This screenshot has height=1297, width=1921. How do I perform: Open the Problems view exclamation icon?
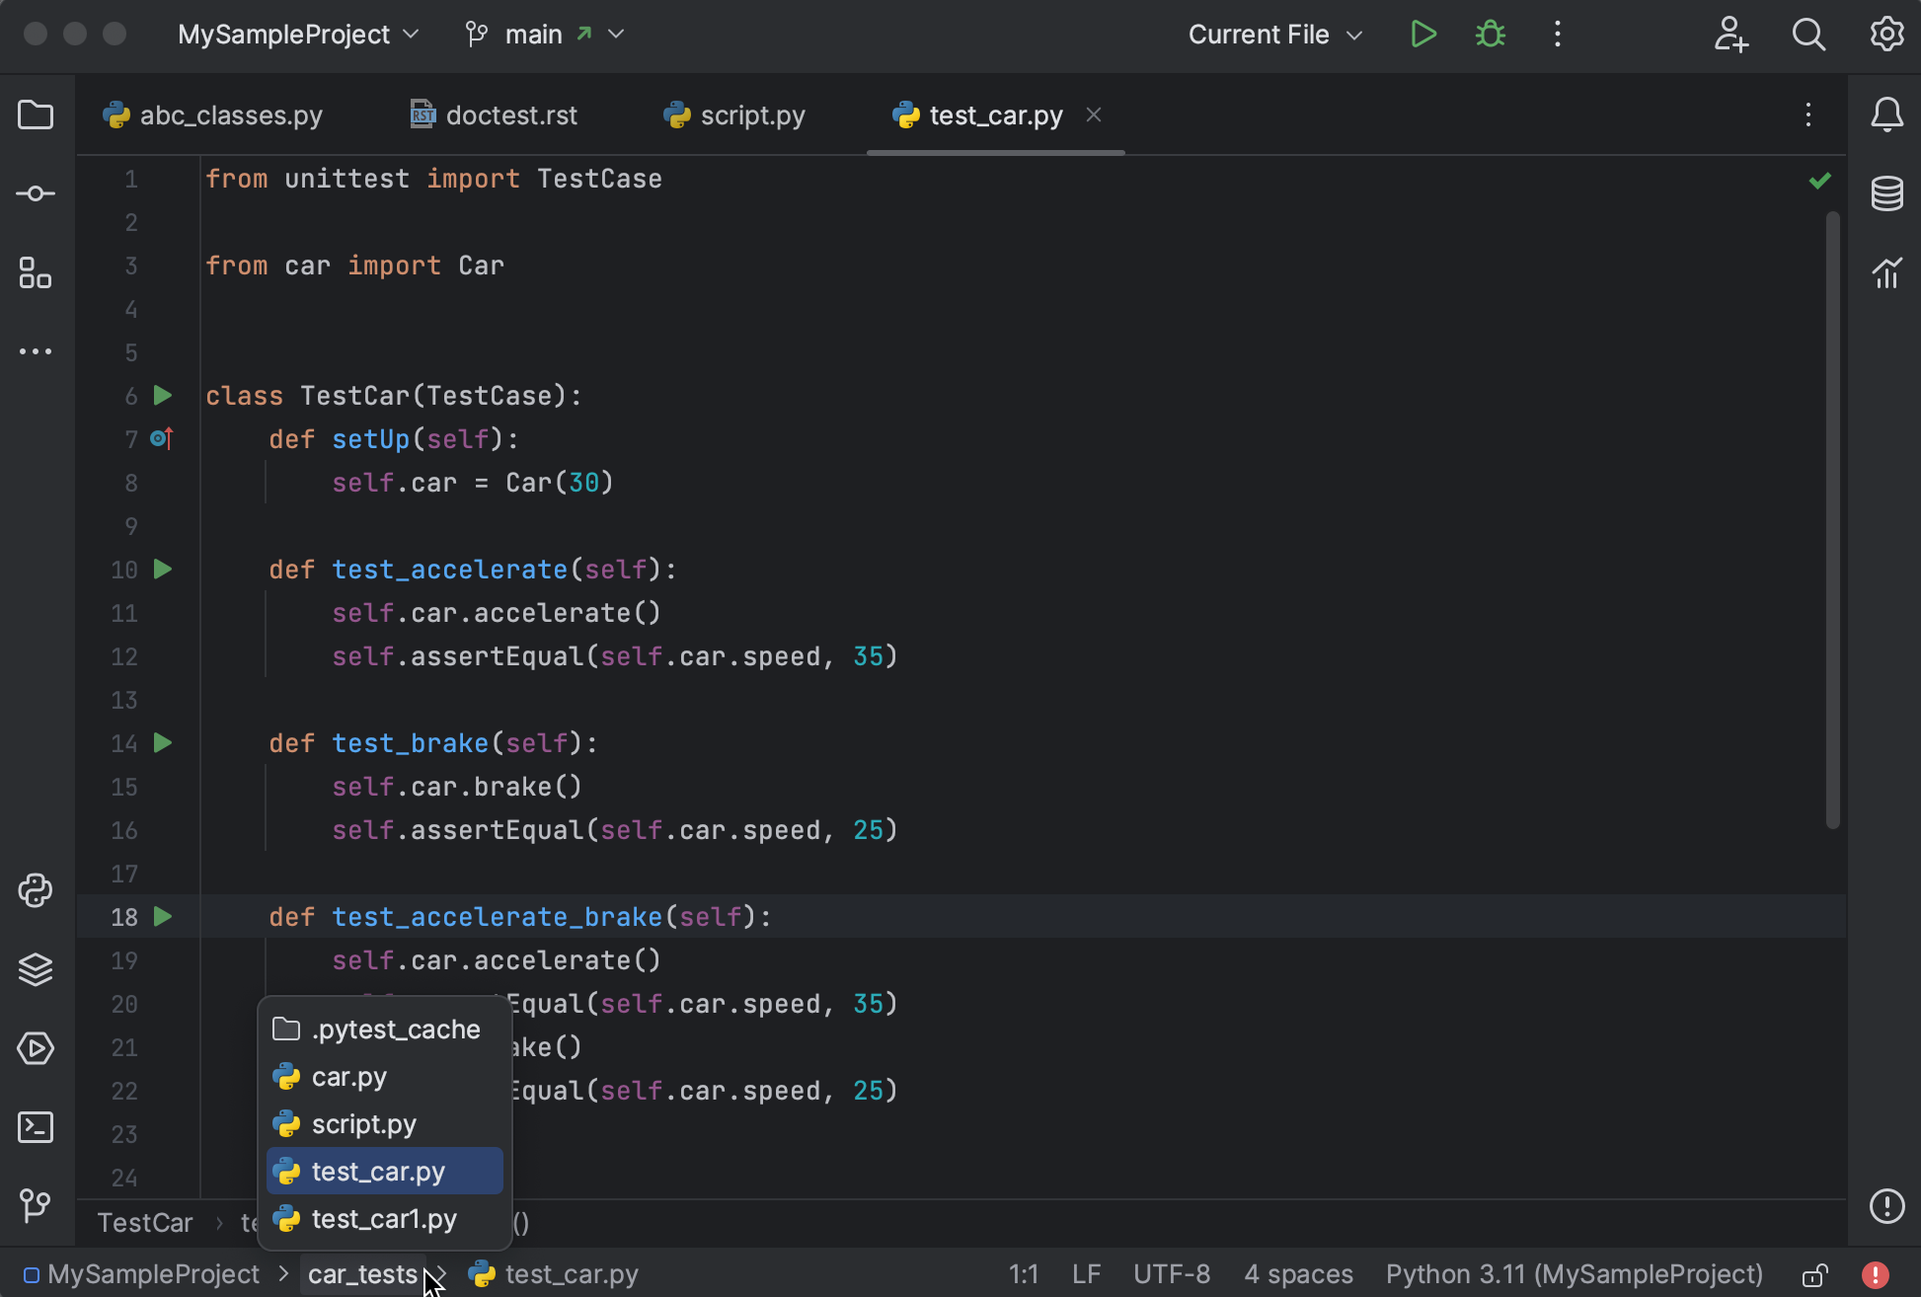point(1887,1206)
